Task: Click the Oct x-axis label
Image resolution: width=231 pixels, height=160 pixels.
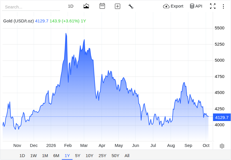Action: pyautogui.click(x=206, y=145)
